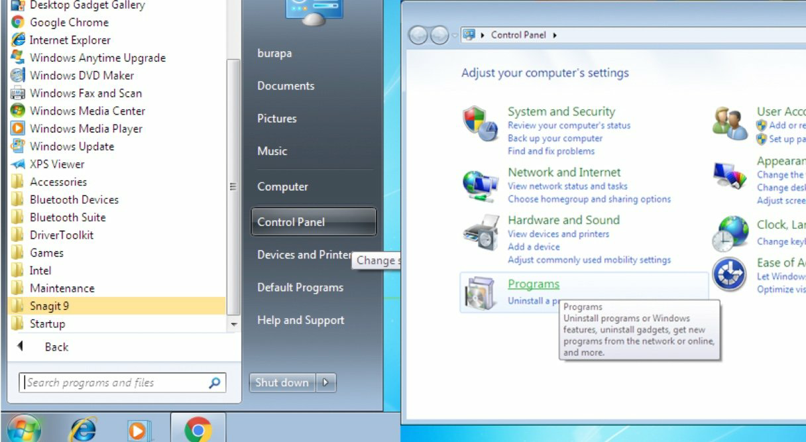Click Find and fix problems link
Image resolution: width=806 pixels, height=442 pixels.
pos(551,151)
